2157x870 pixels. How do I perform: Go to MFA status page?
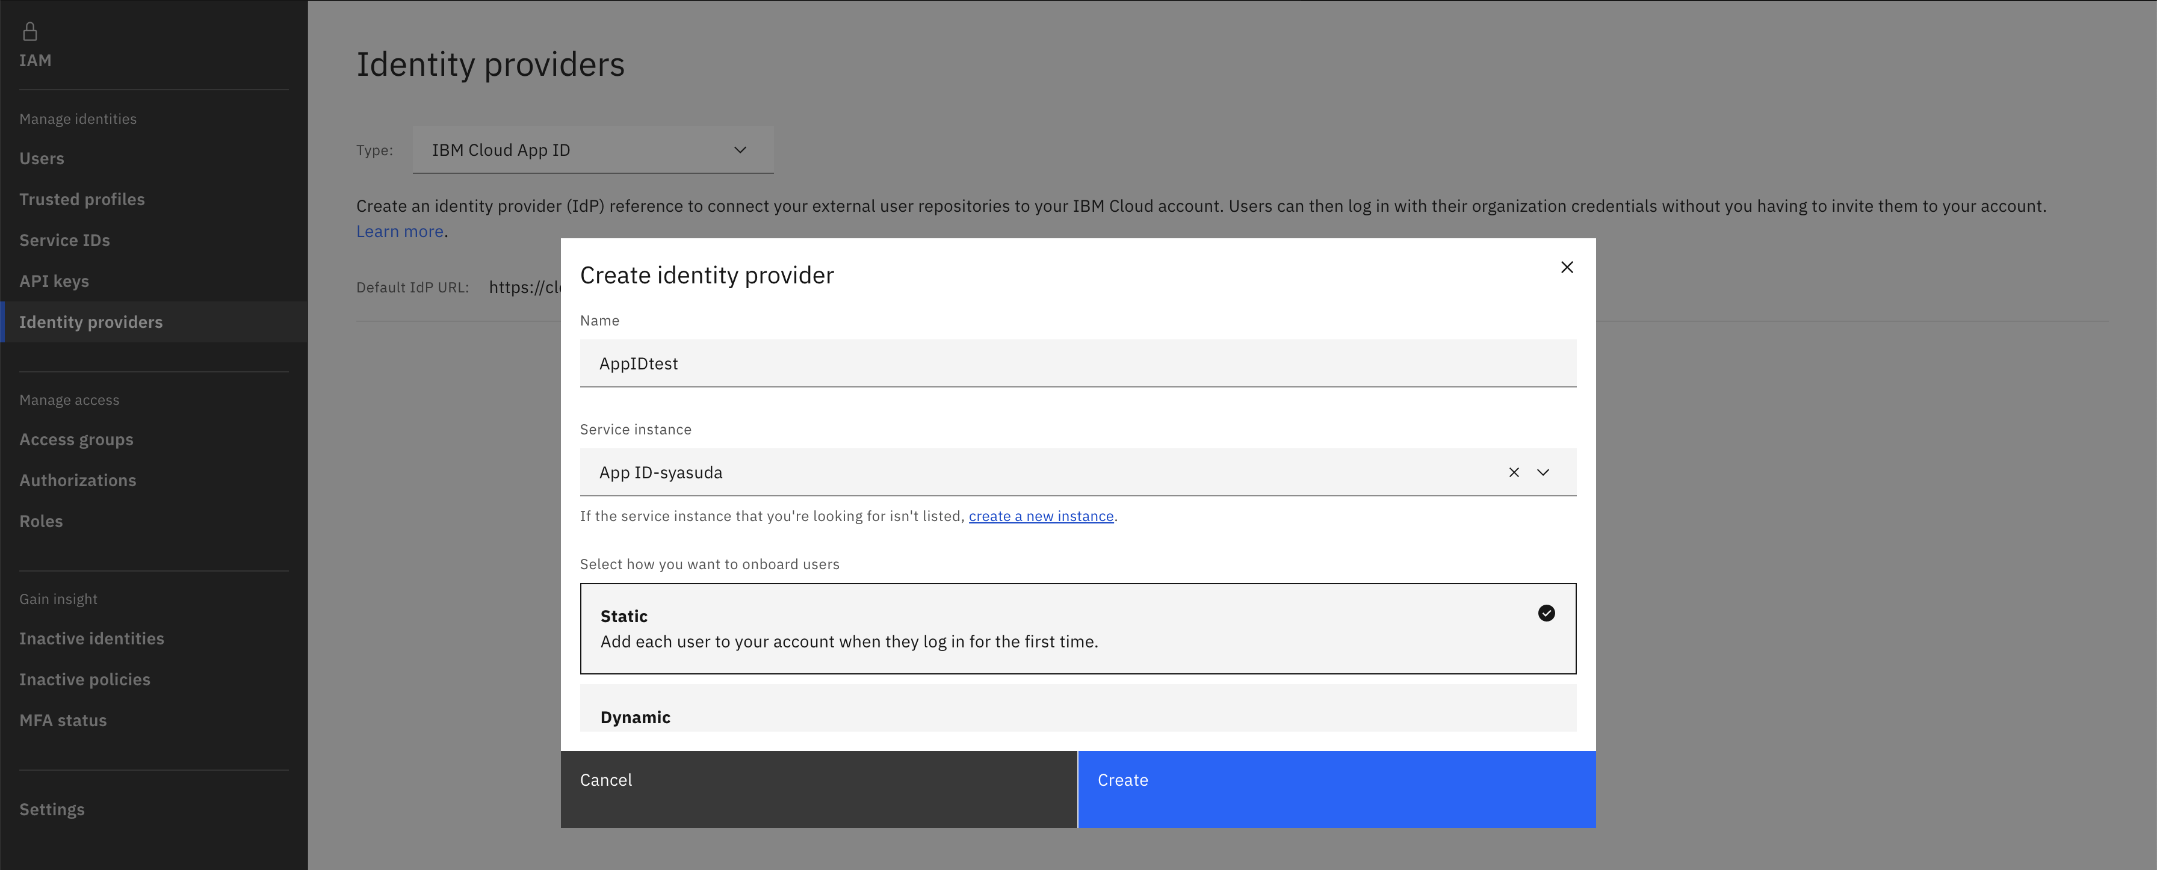coord(63,720)
